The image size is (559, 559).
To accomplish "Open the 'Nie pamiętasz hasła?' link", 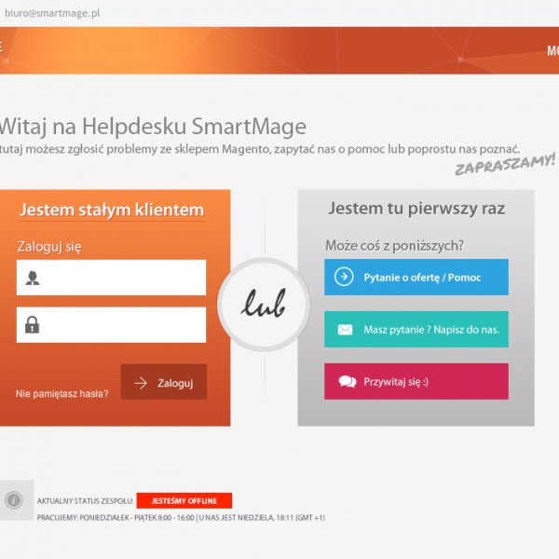I will 62,394.
